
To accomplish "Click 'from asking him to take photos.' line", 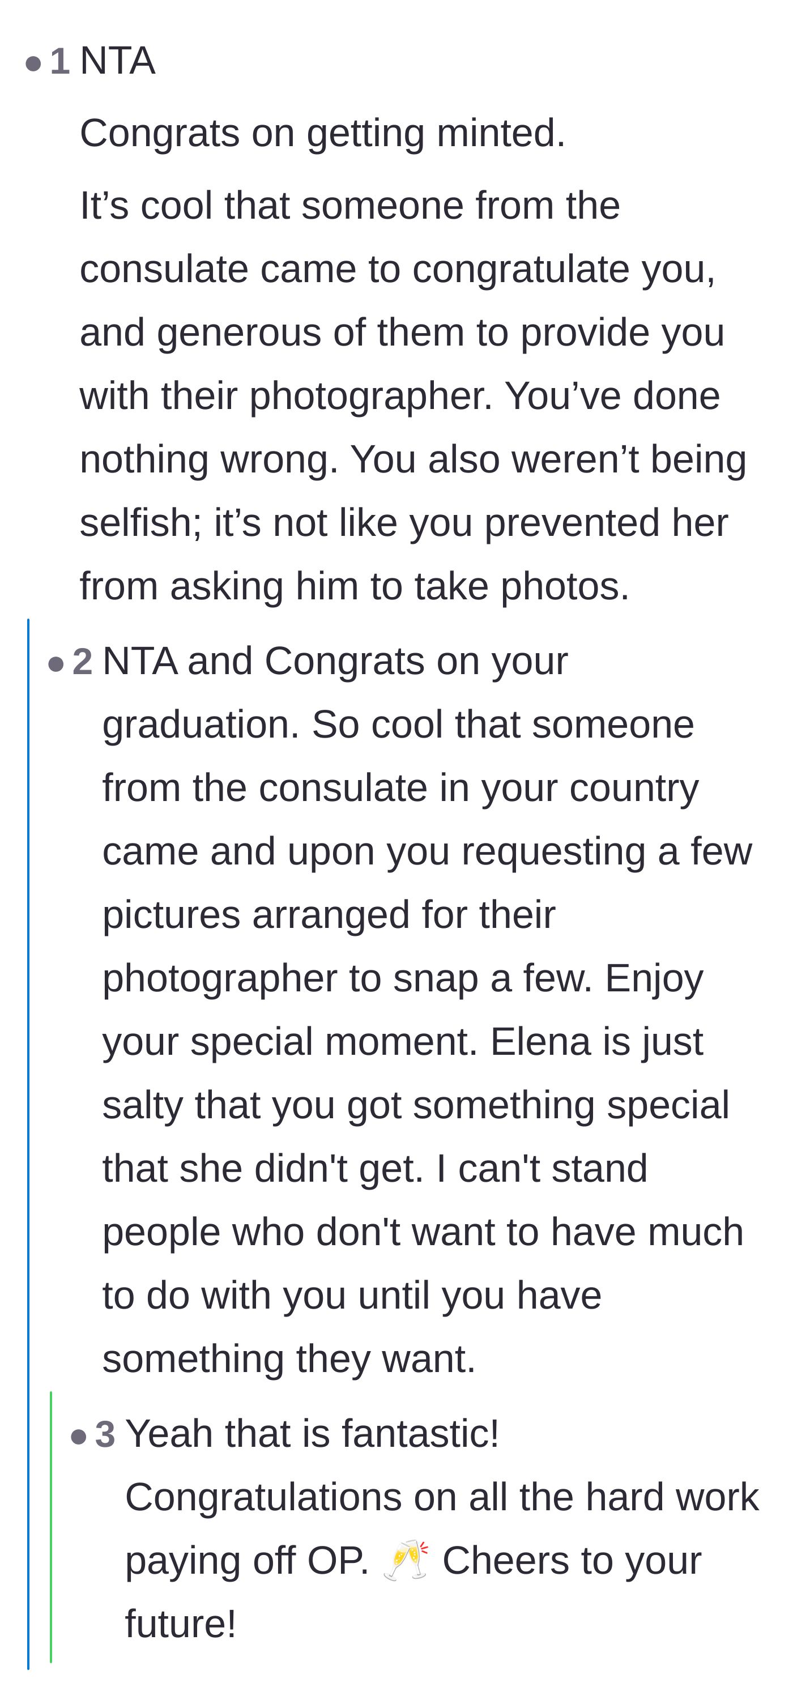I will [x=355, y=587].
